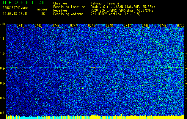
Task: Click the 0741 time marker
Action: [20, 26]
